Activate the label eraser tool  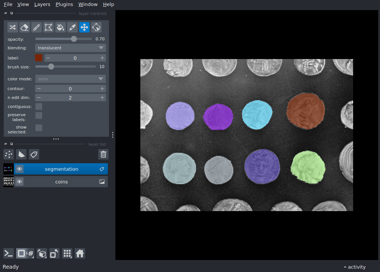tap(24, 27)
